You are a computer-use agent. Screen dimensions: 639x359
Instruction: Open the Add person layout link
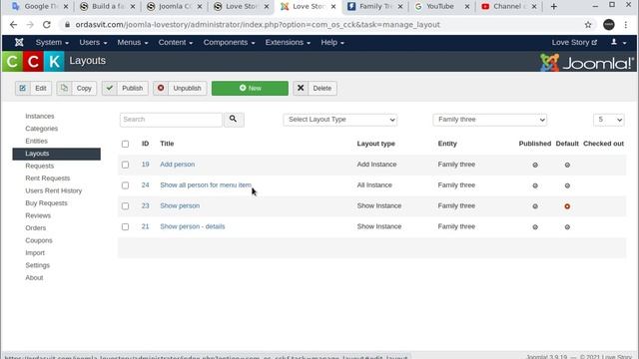[x=178, y=165]
